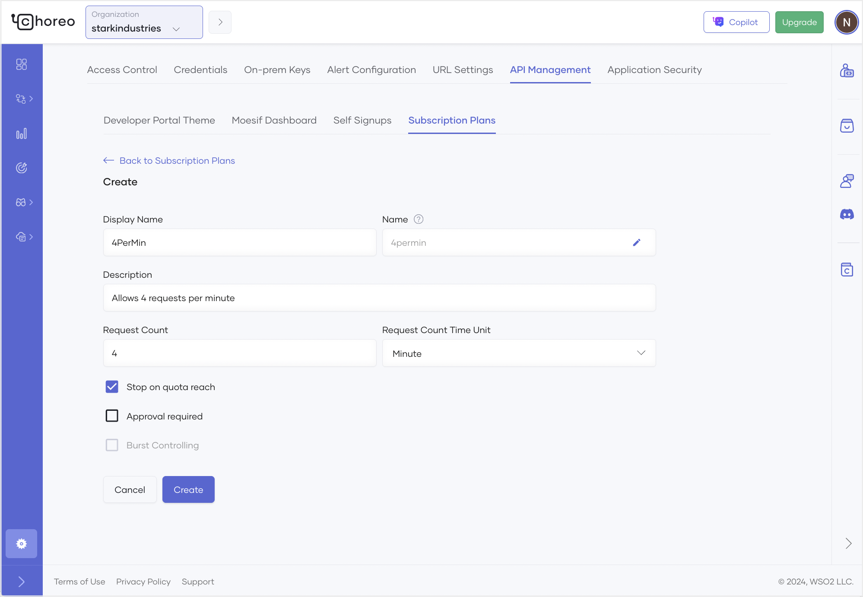The image size is (863, 597).
Task: Switch to the Self Signups tab
Action: click(x=362, y=121)
